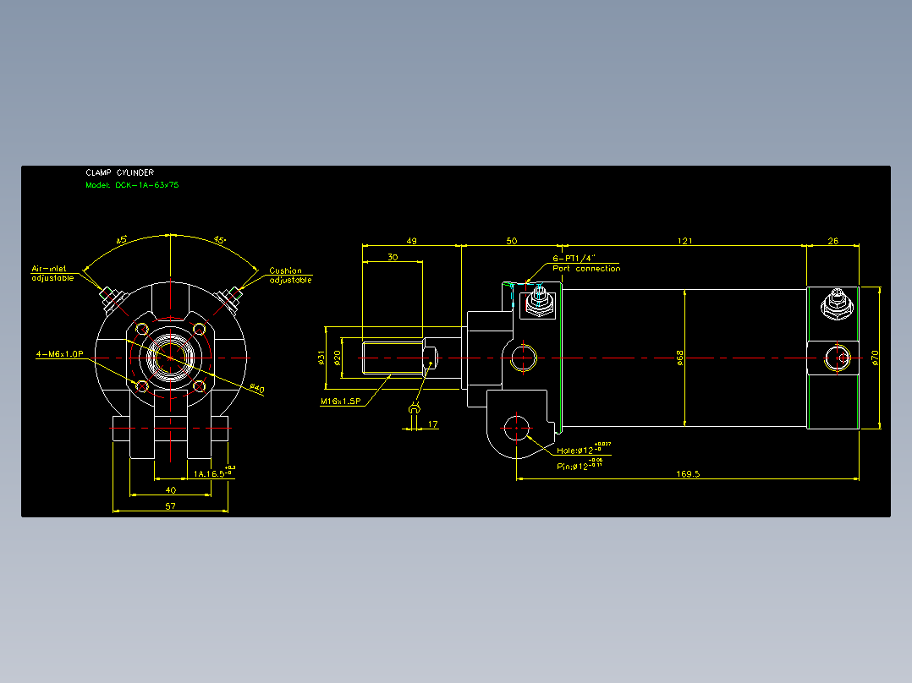Select the 6-PT1/4" port callout text

[574, 258]
